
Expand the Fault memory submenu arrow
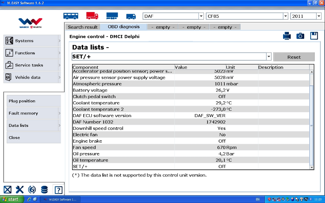click(x=59, y=113)
